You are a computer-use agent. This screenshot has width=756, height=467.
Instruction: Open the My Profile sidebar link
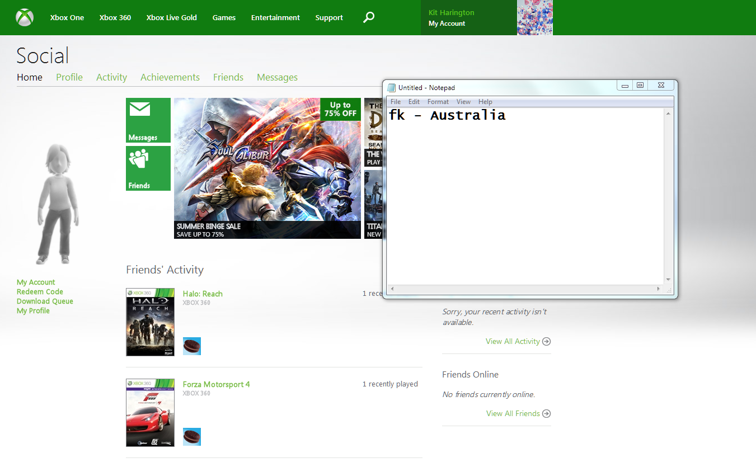point(33,311)
